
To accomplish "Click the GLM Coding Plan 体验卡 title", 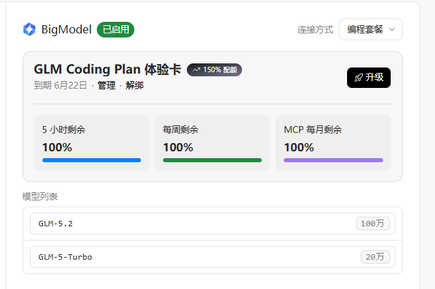I will pyautogui.click(x=107, y=70).
